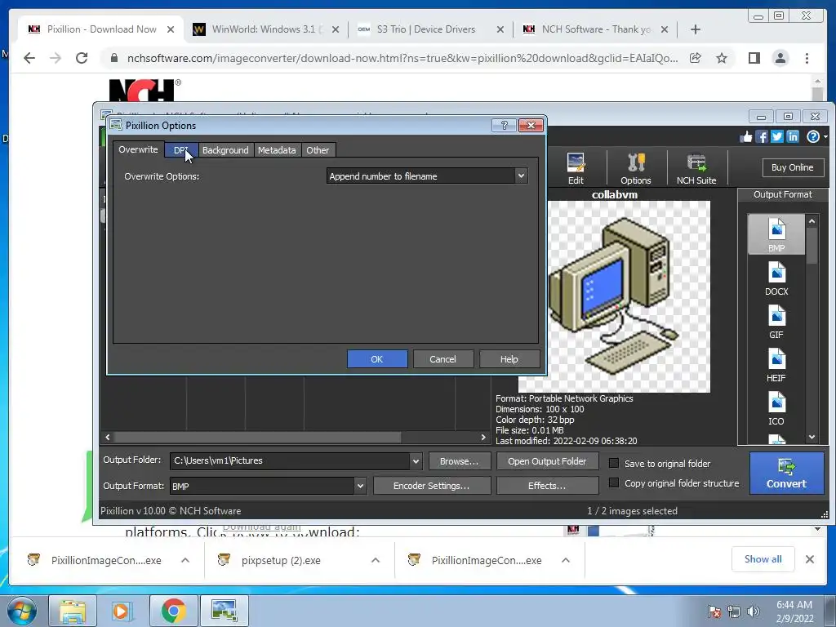Enable Save to original folder
This screenshot has width=836, height=627.
614,464
